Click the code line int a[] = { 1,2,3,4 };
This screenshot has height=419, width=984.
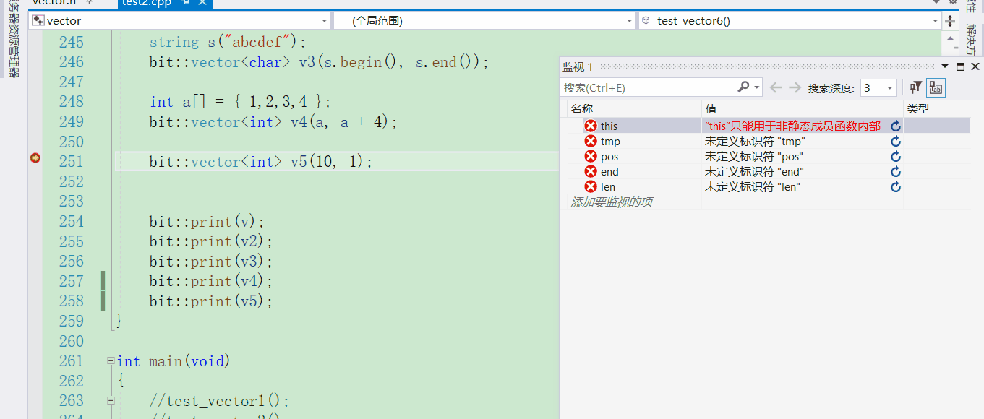[x=240, y=103]
